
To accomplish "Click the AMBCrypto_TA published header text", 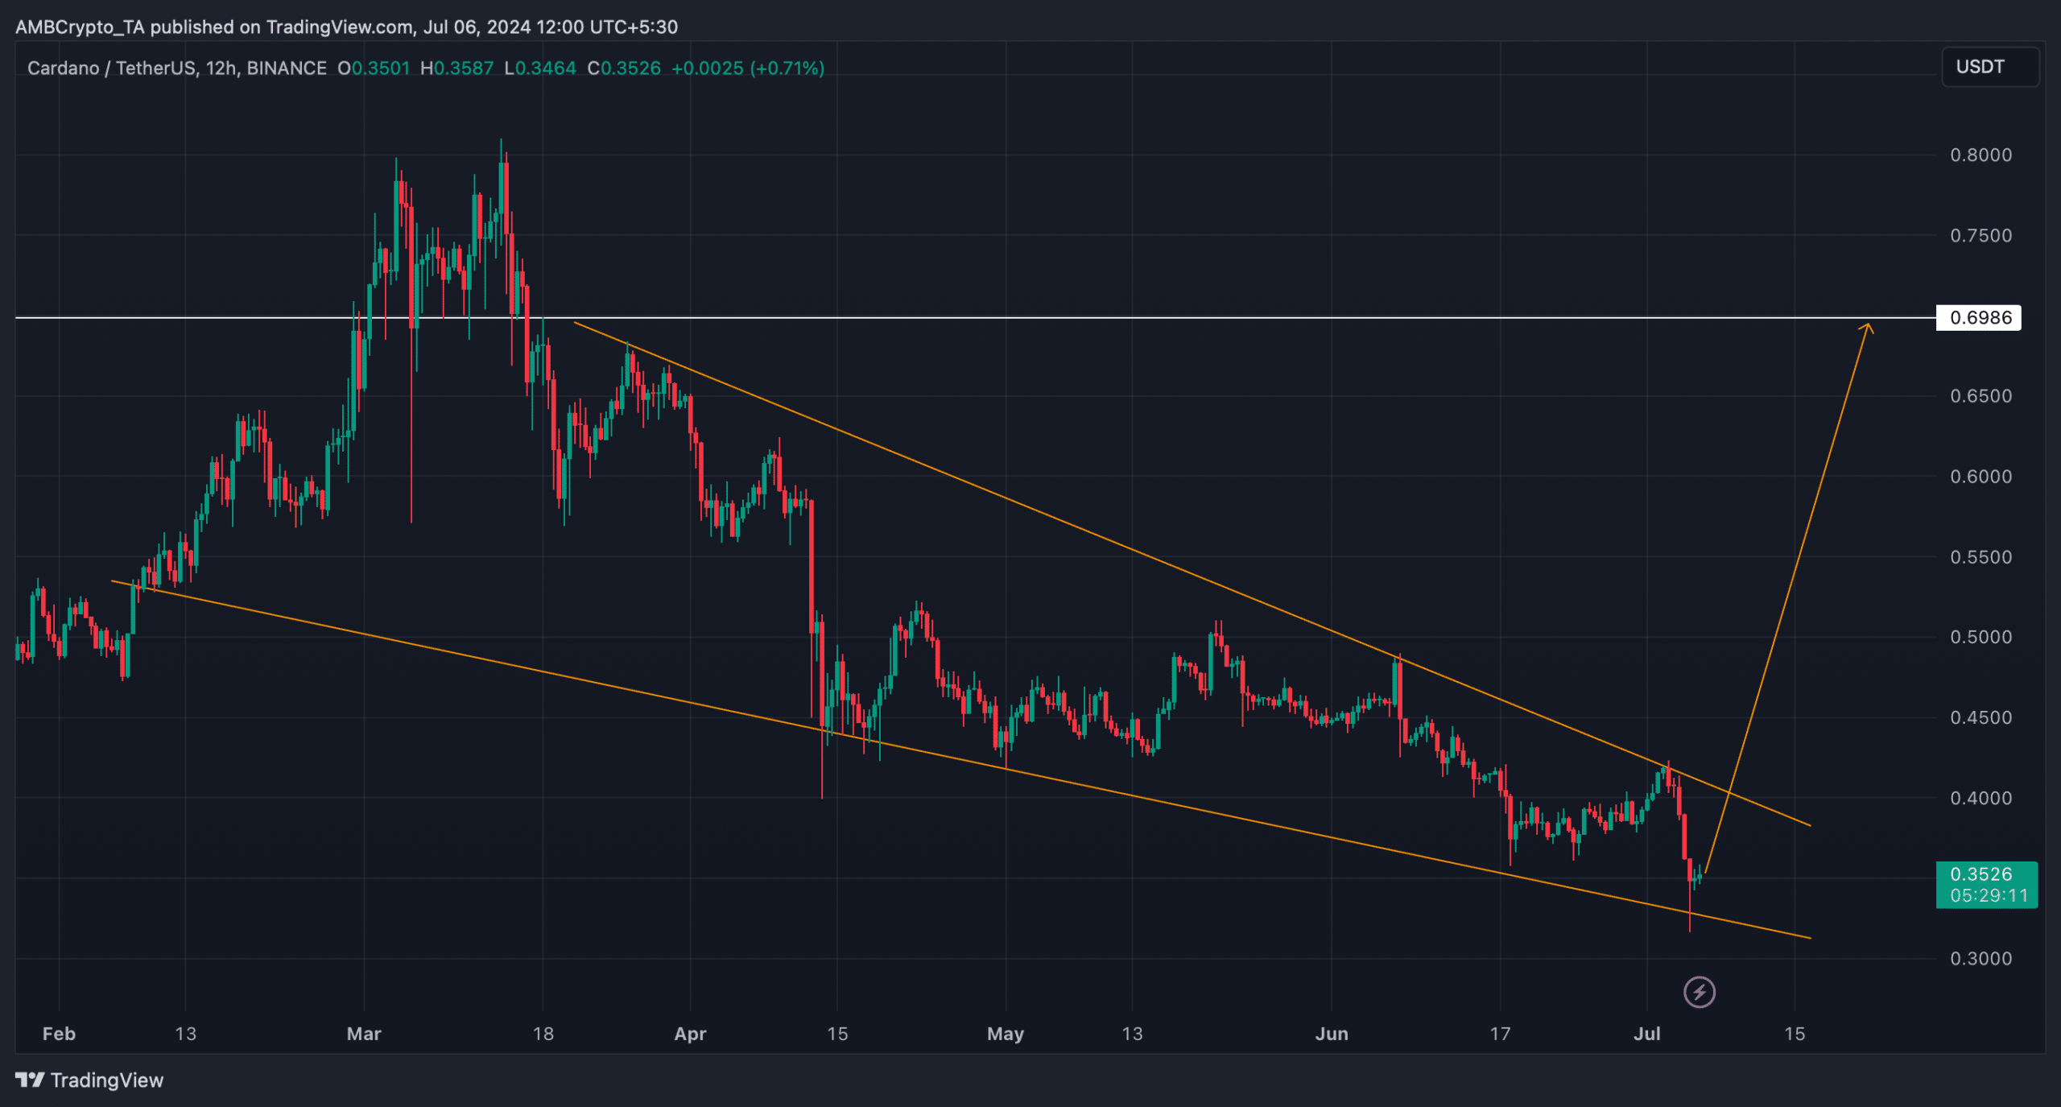I will [x=346, y=27].
